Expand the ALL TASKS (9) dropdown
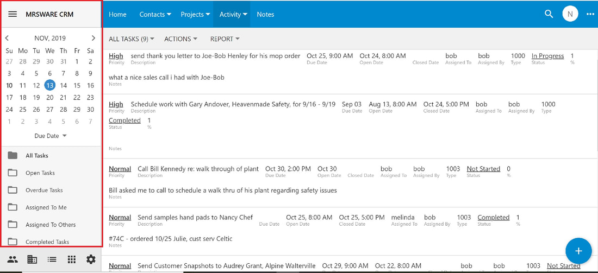The height and width of the screenshot is (273, 598). tap(132, 39)
